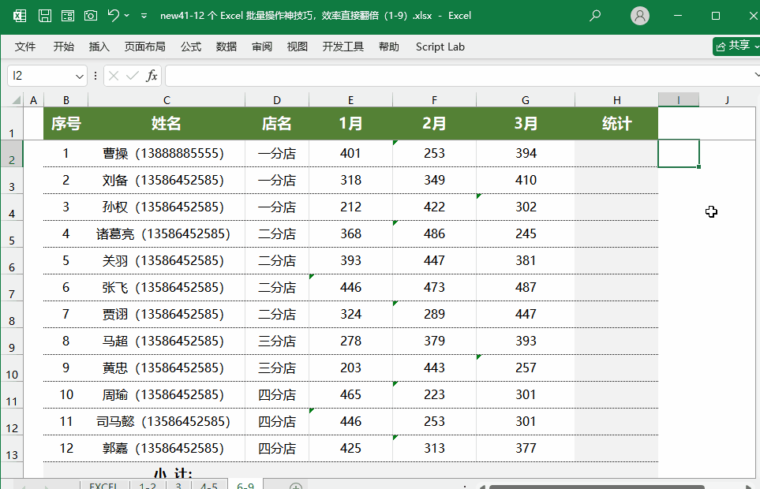Select column E header
760x489 pixels.
coord(350,99)
